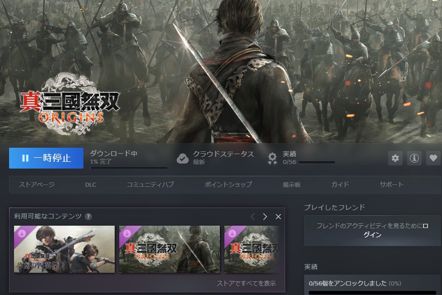Screen dimensions: 442x295
Task: Click the 実績 label next to 0/56
Action: 290,154
